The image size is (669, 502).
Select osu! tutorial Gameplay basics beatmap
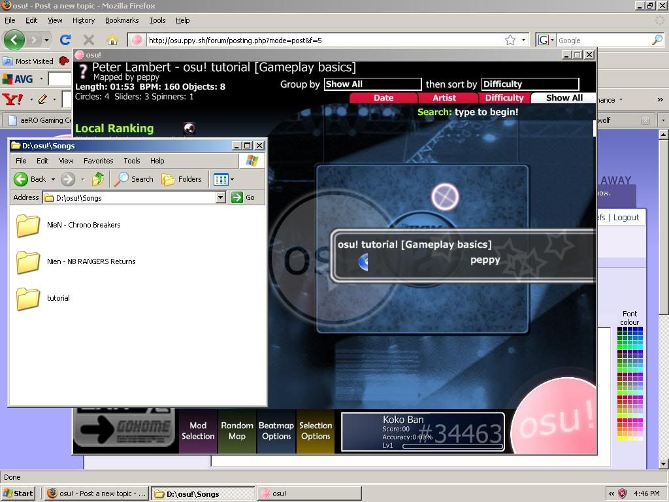click(463, 256)
